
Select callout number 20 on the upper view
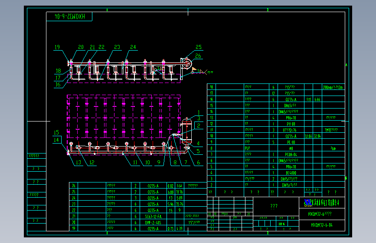pos(81,47)
